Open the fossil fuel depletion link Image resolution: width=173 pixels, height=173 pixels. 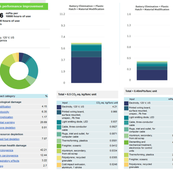click(x=10, y=139)
